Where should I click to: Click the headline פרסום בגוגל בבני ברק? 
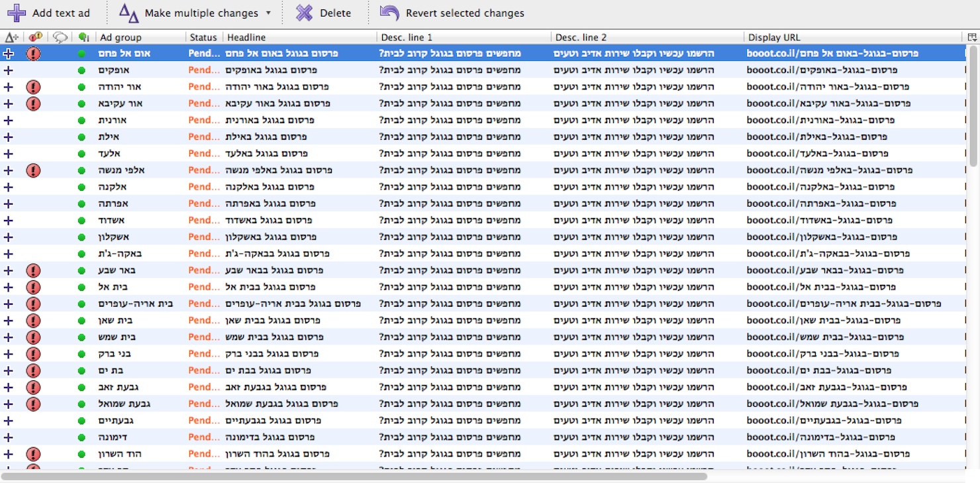272,354
